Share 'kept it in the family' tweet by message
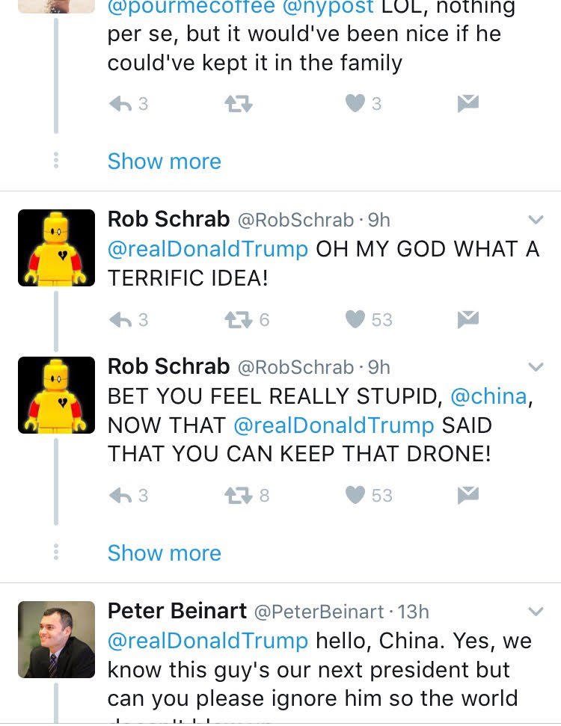Viewport: 561px width, 726px height. [468, 103]
